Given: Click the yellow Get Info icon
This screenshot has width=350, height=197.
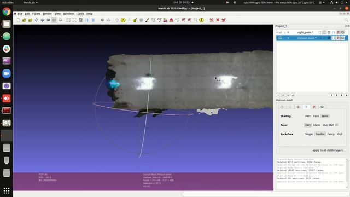Looking at the screenshot, I should point(201,20).
